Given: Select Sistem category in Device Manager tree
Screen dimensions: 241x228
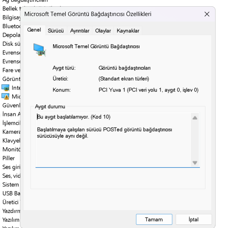Looking at the screenshot, I should 11,185.
